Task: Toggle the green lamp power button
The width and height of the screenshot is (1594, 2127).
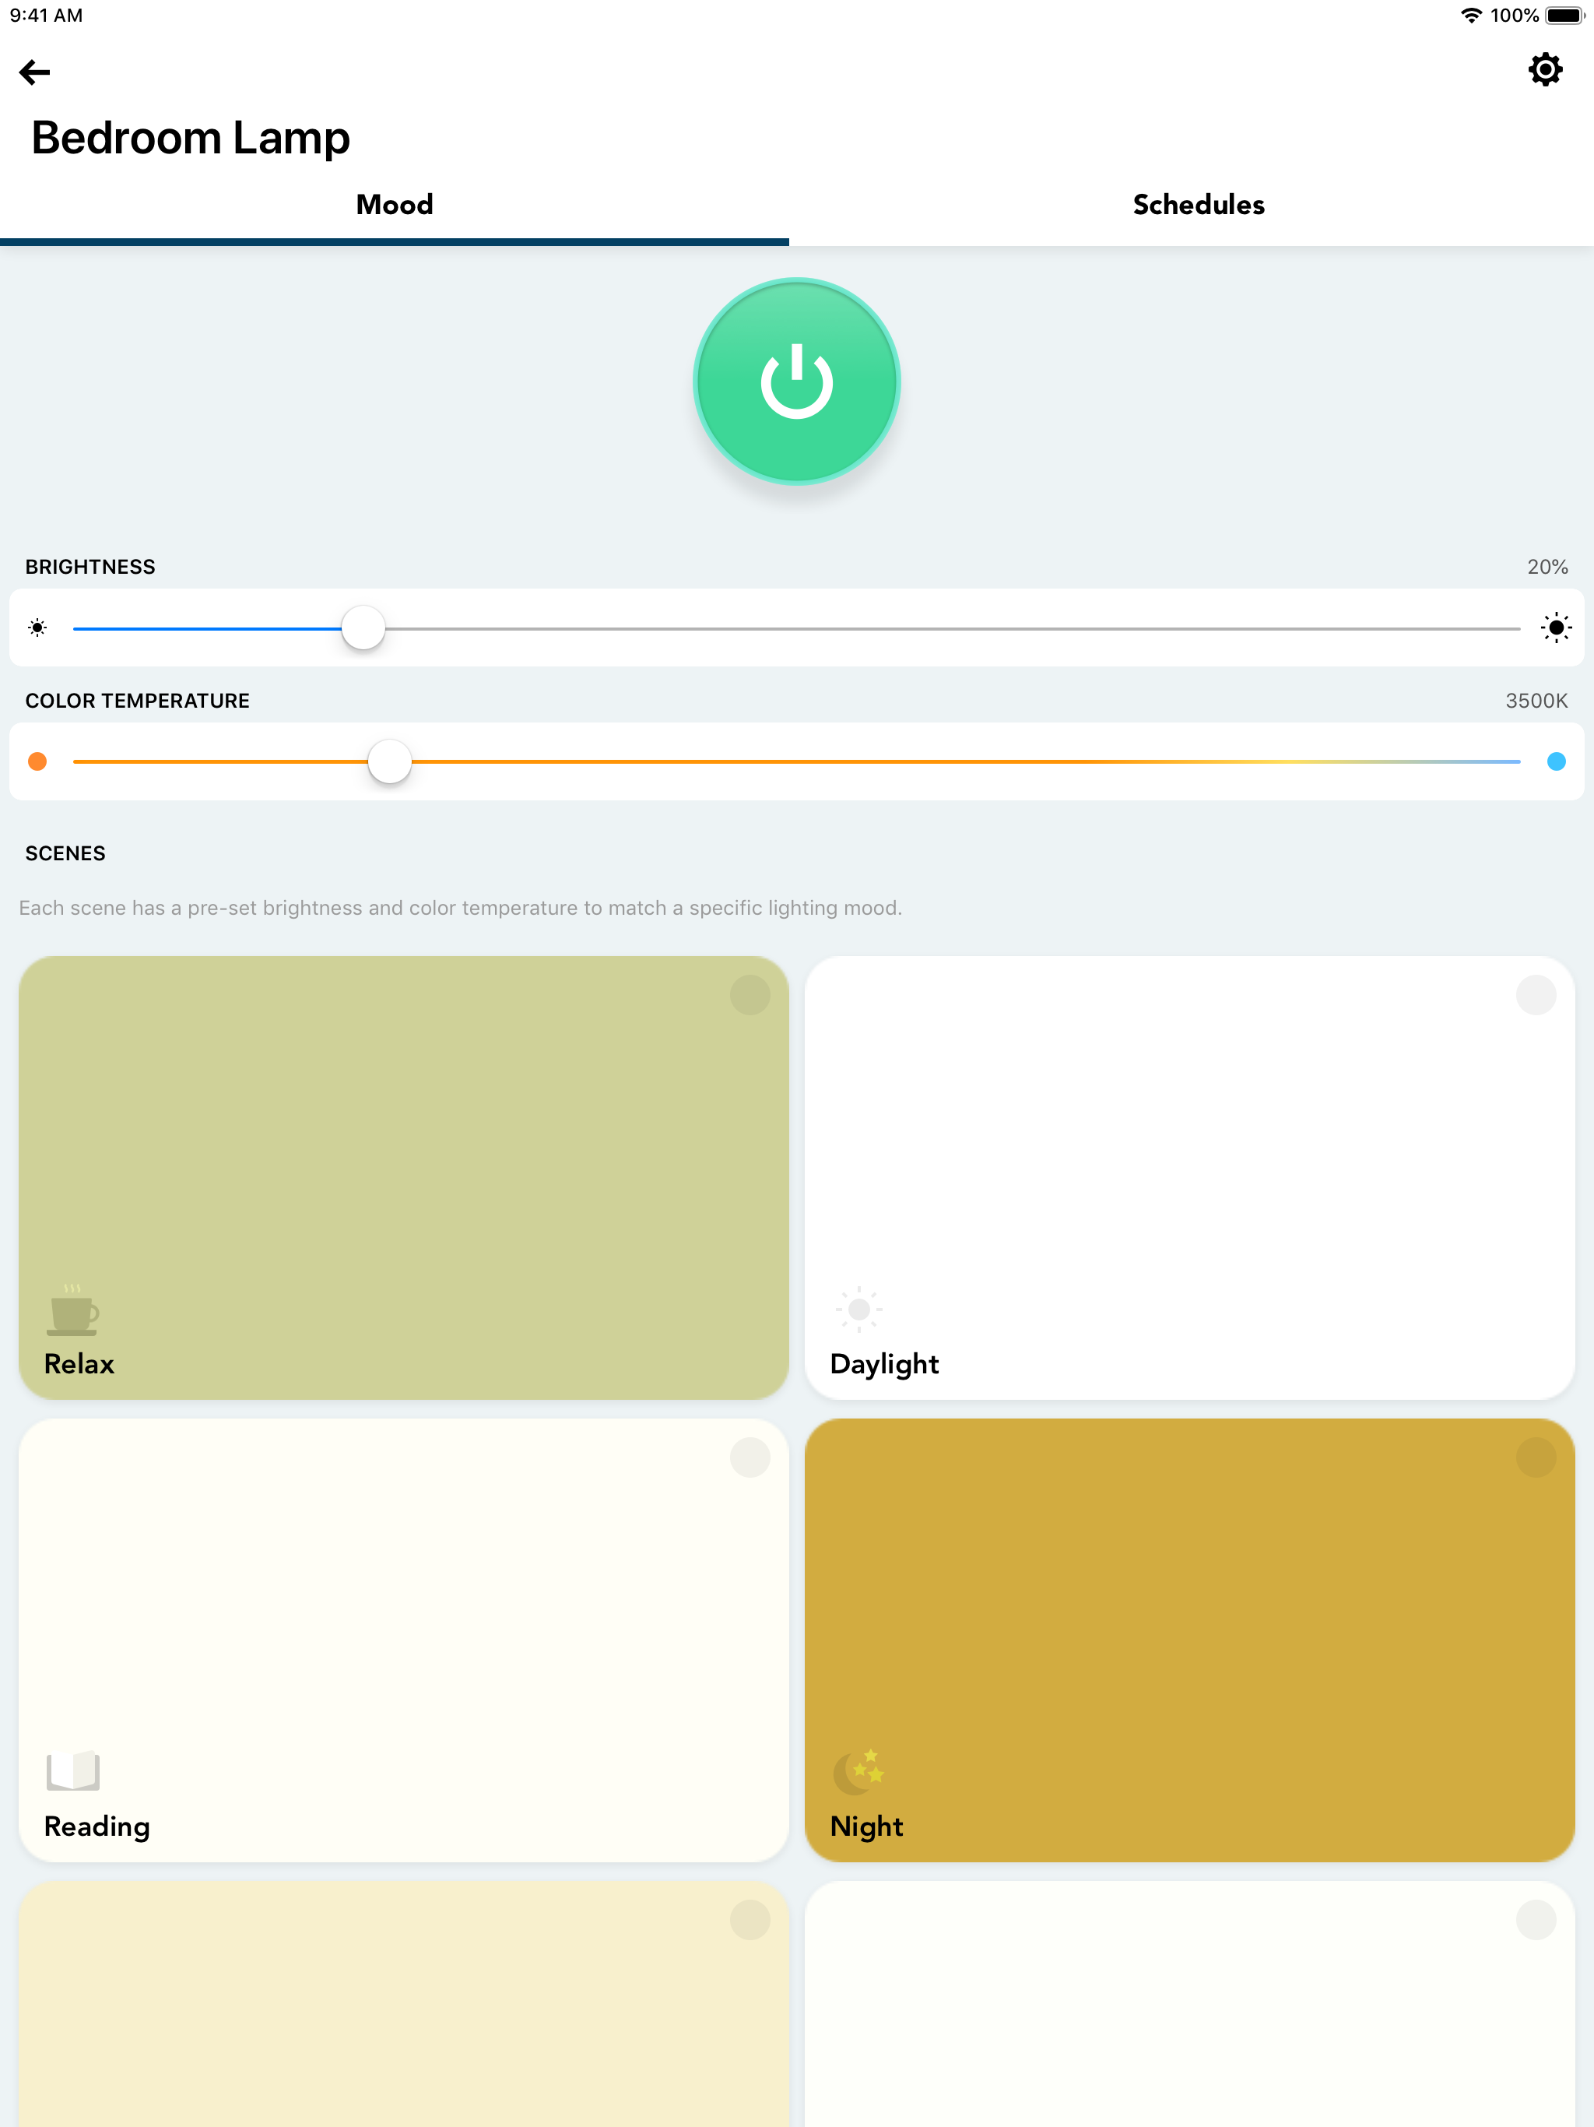Action: click(x=796, y=381)
